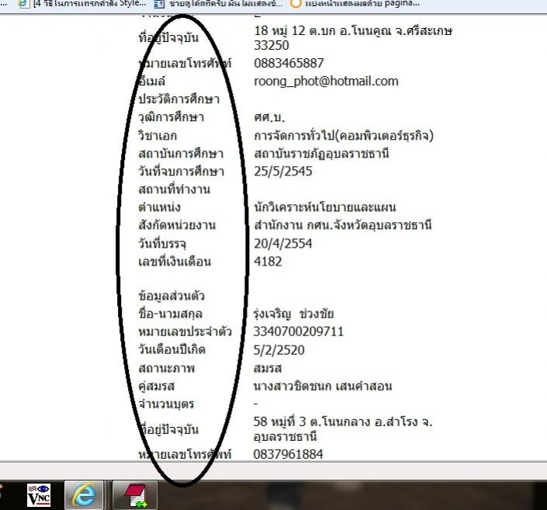Click the 'วันที่บรรจุ' label
Viewport: 547px width, 510px height.
point(162,243)
